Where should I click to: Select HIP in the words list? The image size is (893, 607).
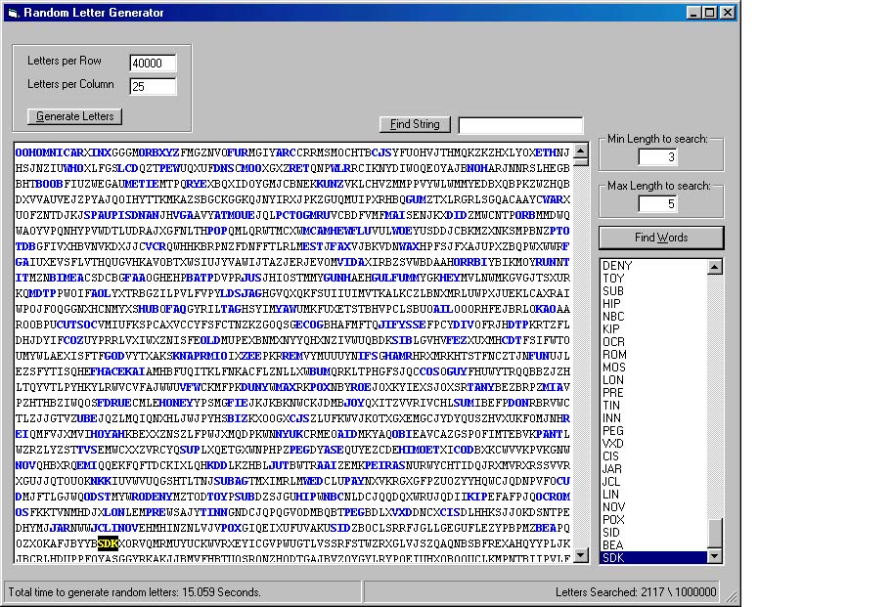tap(611, 304)
